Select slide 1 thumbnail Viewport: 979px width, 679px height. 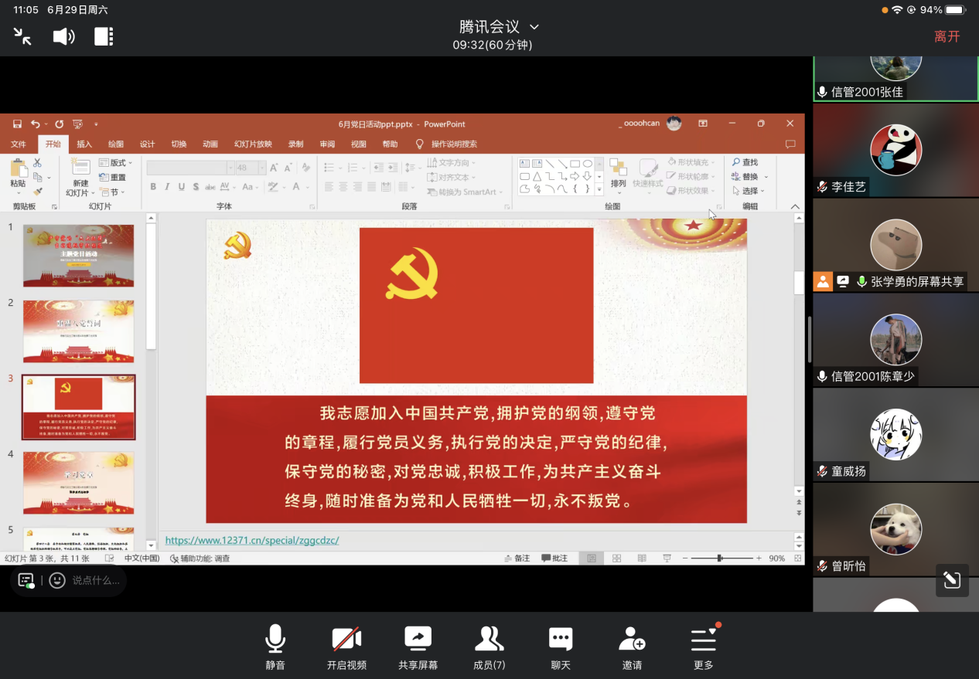tap(78, 256)
